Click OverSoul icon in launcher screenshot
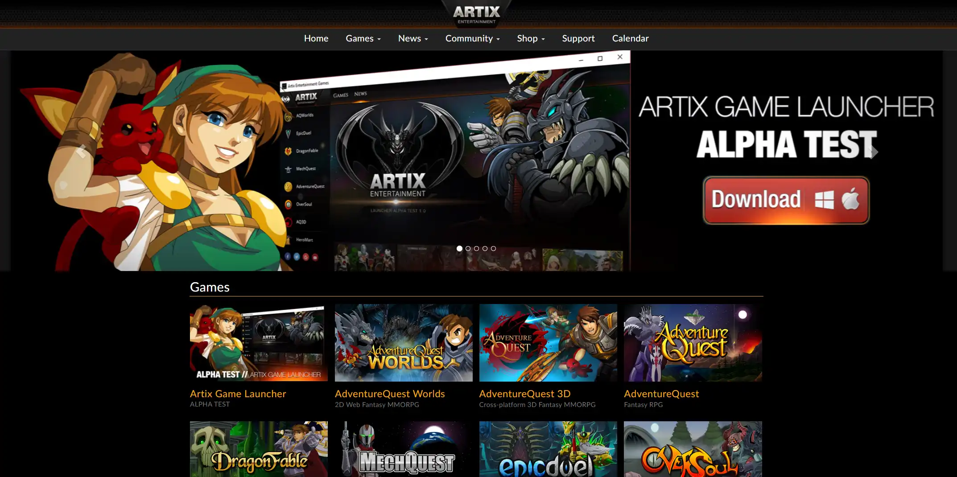The width and height of the screenshot is (957, 477). tap(289, 205)
